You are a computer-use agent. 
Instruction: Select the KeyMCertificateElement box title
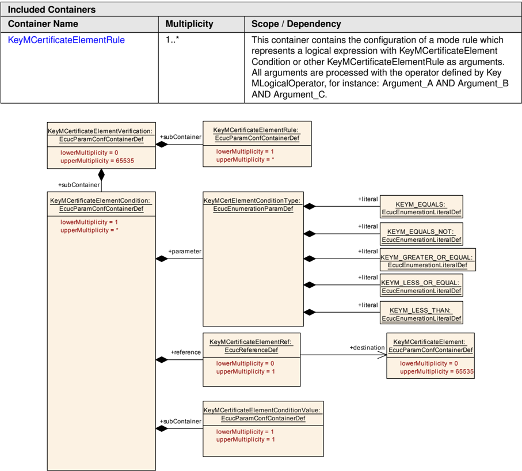coord(429,342)
